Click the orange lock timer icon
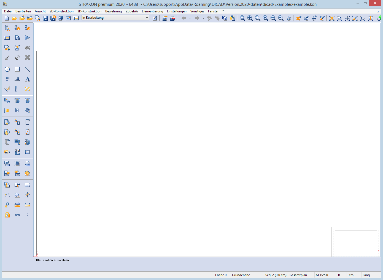The height and width of the screenshot is (280, 383). [7, 215]
